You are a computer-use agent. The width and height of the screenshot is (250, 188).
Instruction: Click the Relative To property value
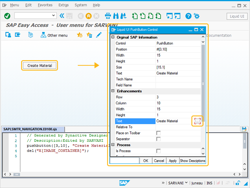[178, 127]
